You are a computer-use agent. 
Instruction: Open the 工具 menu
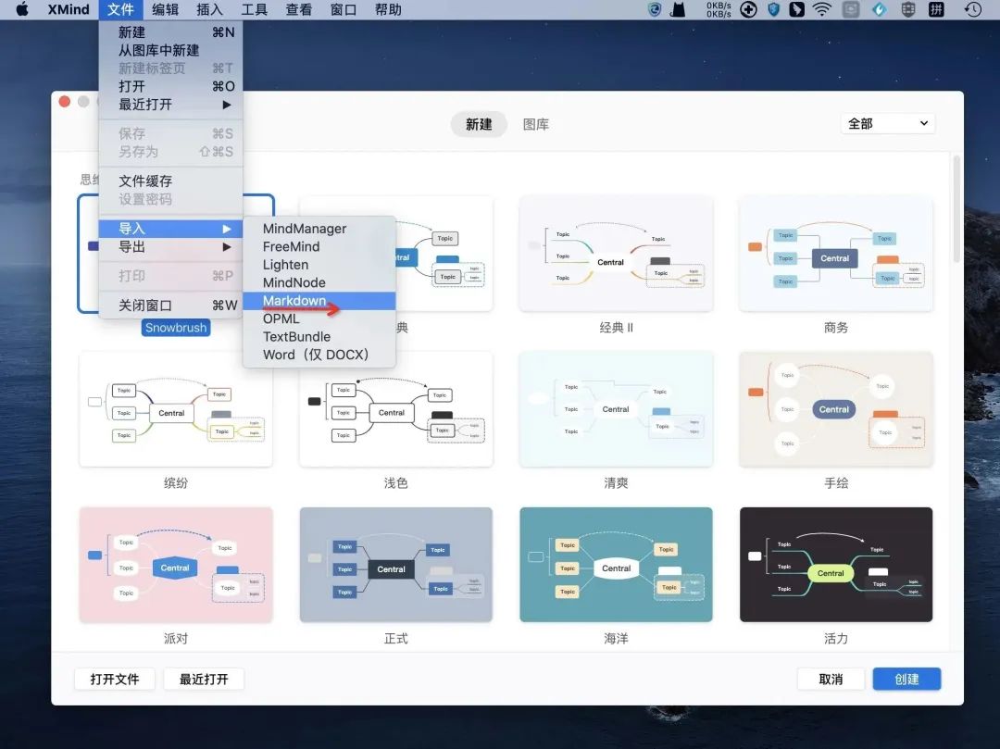pos(255,9)
